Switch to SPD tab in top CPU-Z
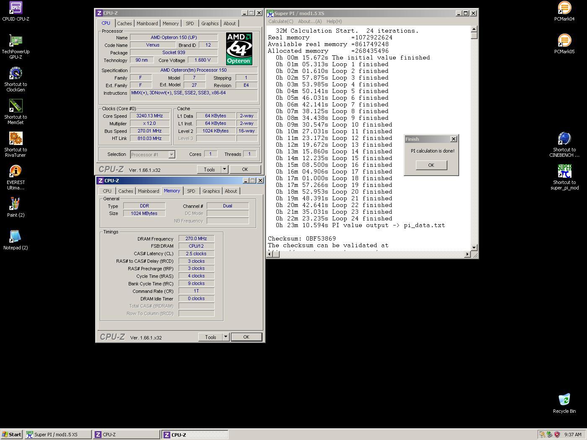This screenshot has height=440, width=587. [190, 23]
